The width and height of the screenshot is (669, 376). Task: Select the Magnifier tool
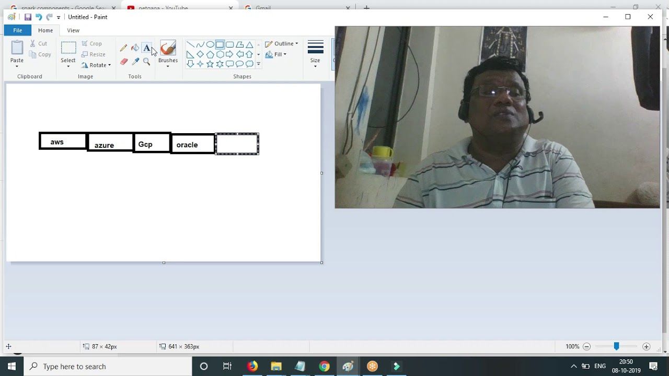147,62
